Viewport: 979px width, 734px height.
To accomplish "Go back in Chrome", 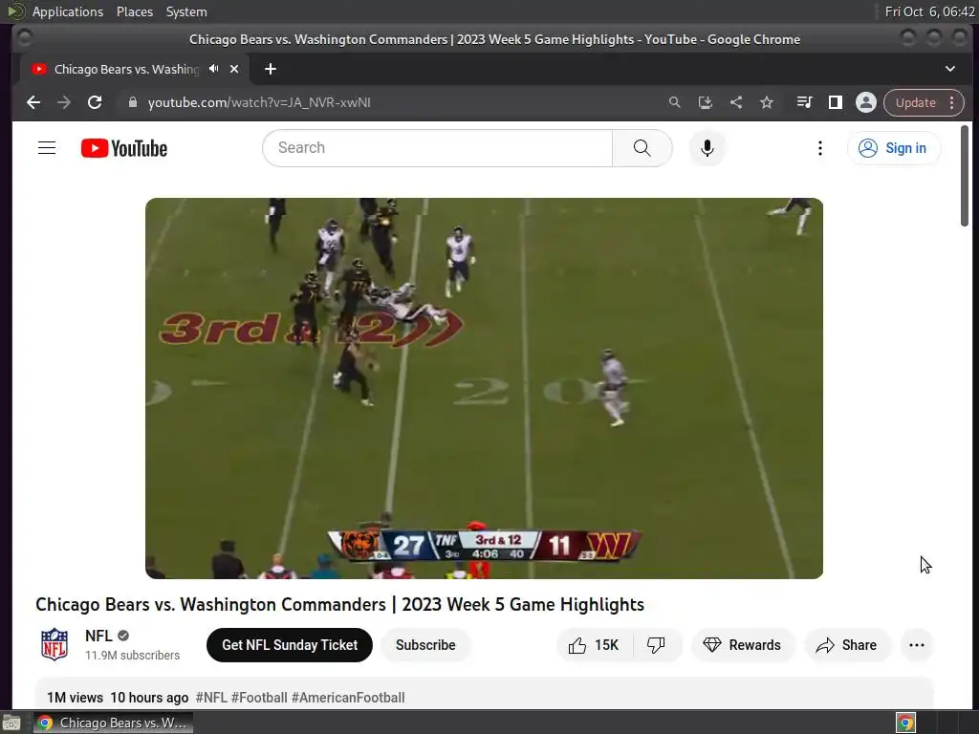I will click(x=33, y=102).
